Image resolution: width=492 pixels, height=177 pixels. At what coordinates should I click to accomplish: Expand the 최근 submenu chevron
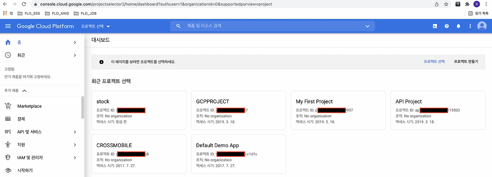pyautogui.click(x=75, y=55)
